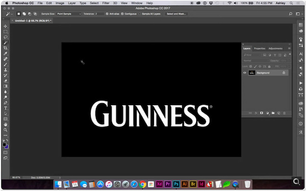The height and width of the screenshot is (191, 306).
Task: Toggle Lock image pixels brush icon
Action: [256, 67]
